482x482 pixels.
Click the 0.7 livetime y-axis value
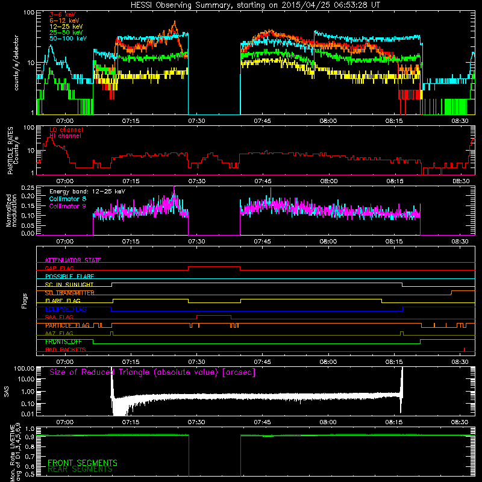tap(30, 457)
